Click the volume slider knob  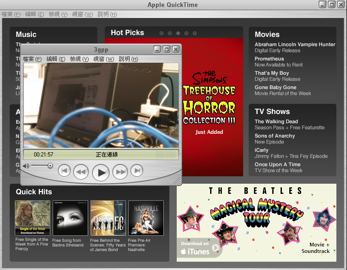point(50,166)
